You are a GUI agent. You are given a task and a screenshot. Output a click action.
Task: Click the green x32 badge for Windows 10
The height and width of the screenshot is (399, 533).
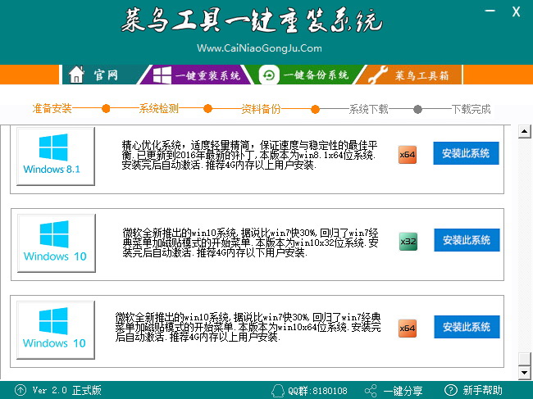(x=408, y=242)
